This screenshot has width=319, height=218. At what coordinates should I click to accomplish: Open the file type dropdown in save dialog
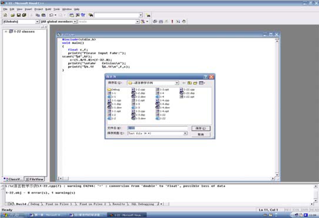185,133
